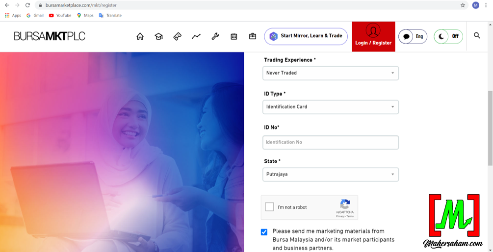Toggle the Eng language switch

(413, 36)
